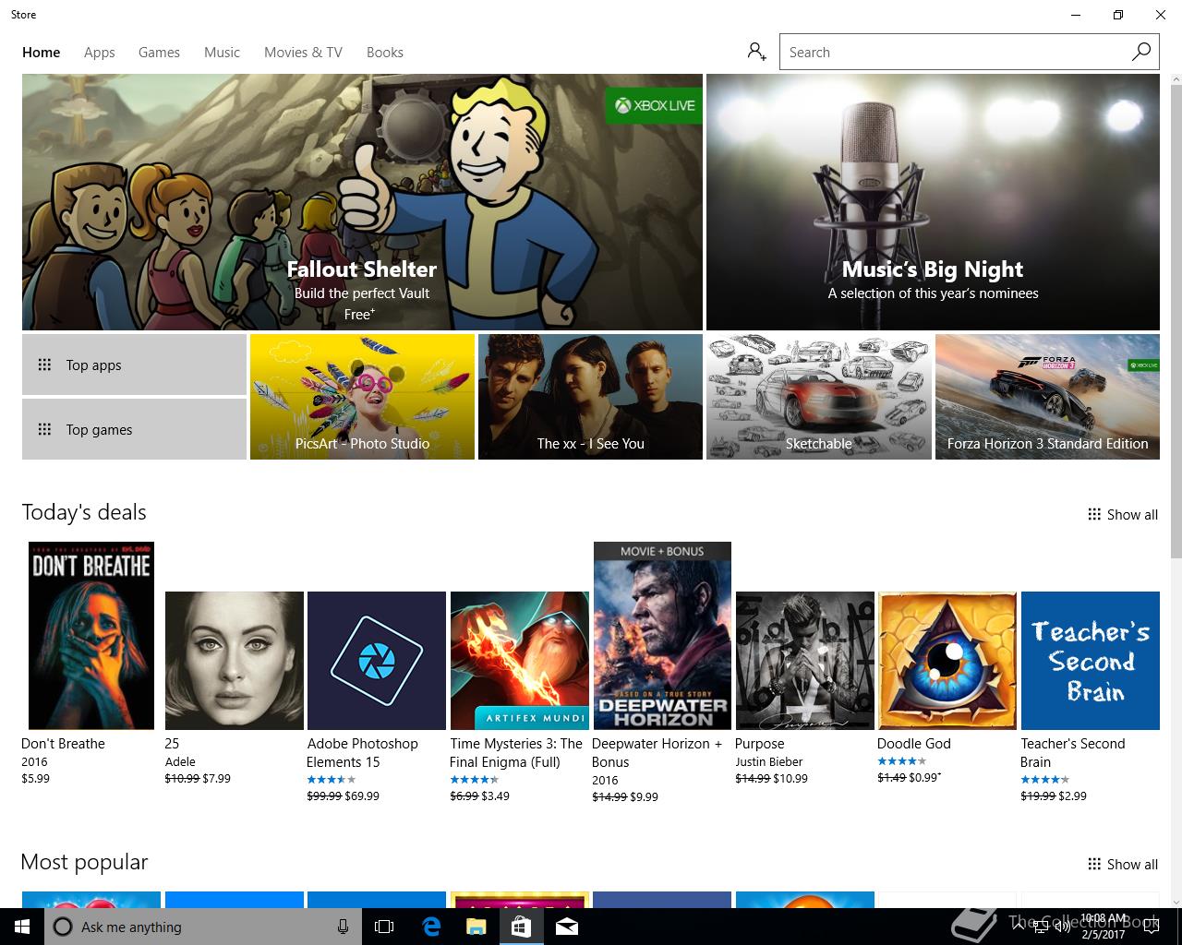Click the volume icon in the system tray
Viewport: 1182px width, 945px height.
tap(1063, 927)
